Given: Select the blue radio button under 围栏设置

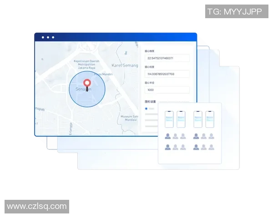Looking at the screenshot, I should 146,109.
